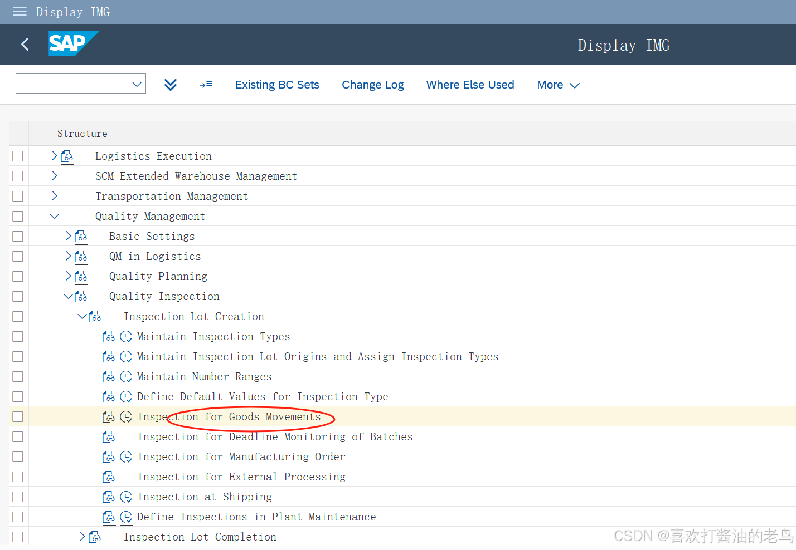Open documentation icon for Quality Planning

tap(81, 277)
